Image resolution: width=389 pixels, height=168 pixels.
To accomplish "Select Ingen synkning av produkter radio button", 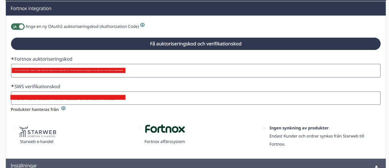I will [x=264, y=128].
